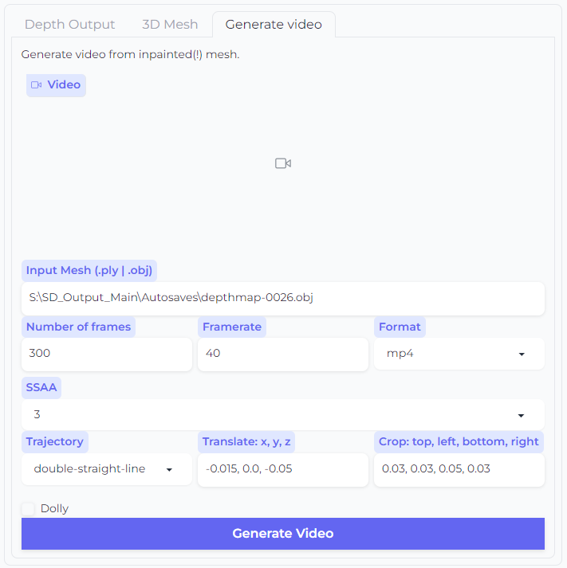Click the Dolly label text
567x568 pixels.
click(54, 508)
